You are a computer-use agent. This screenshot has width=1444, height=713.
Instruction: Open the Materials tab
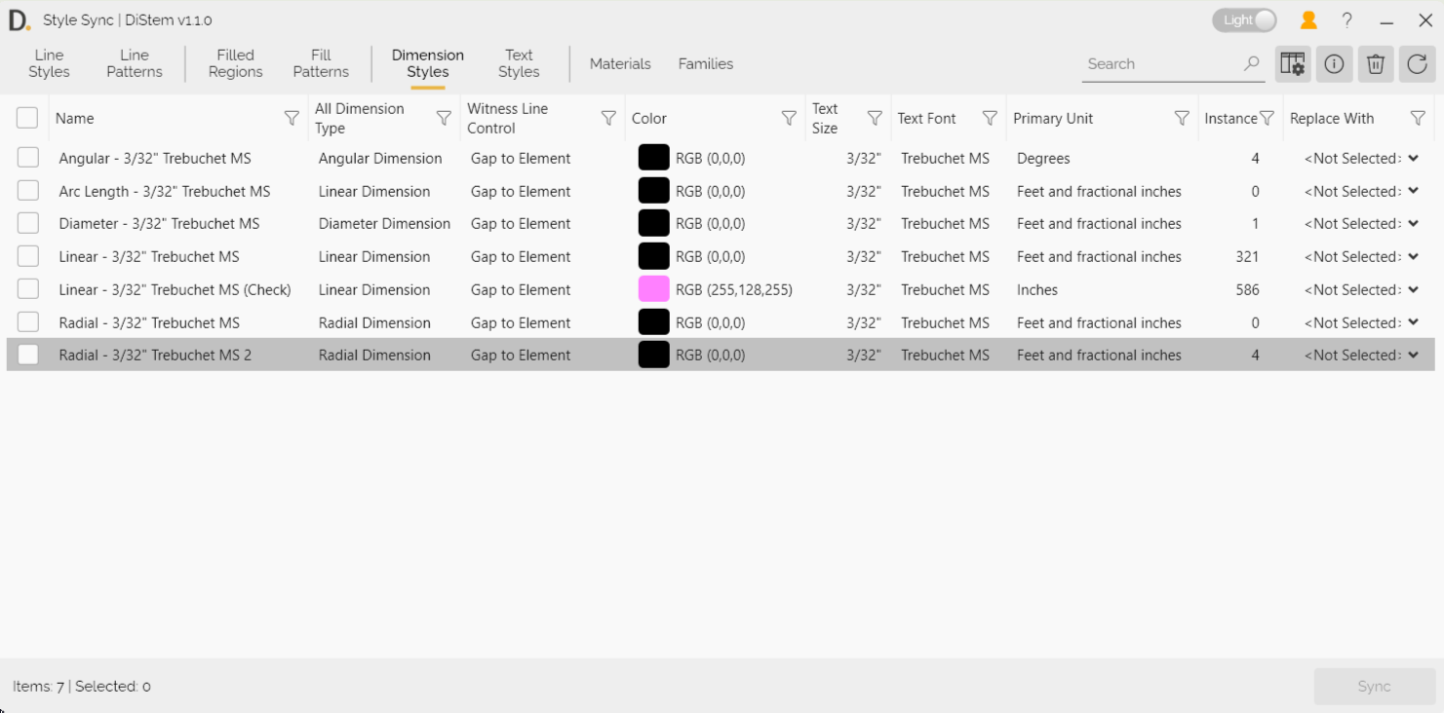pos(620,64)
